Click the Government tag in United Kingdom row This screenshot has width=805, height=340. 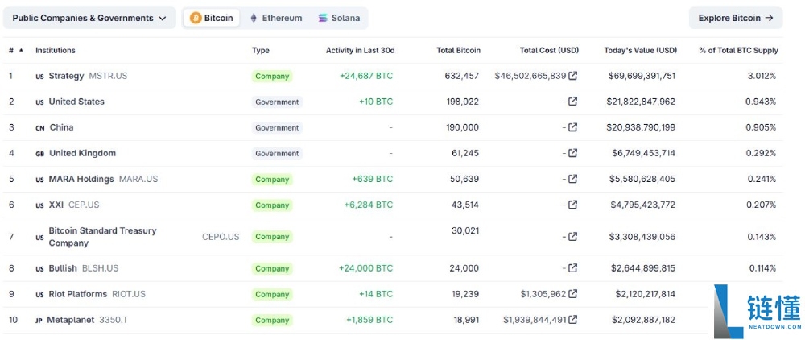[277, 153]
